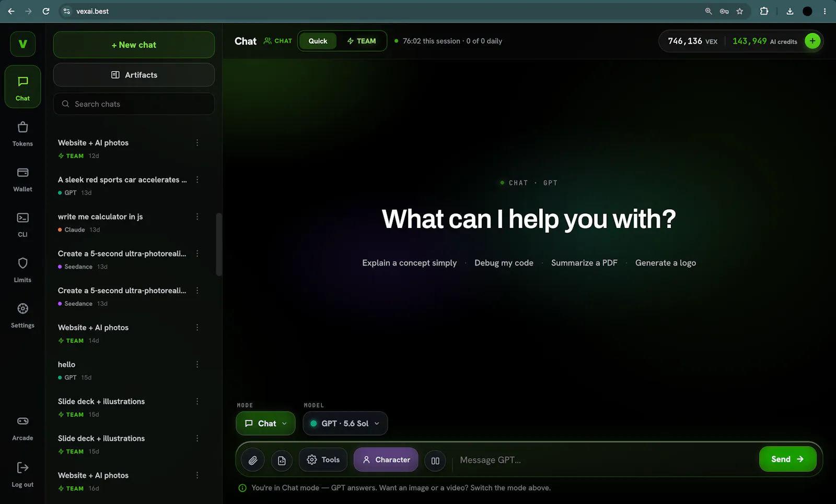Choose 'Generate a logo' suggestion
Screen dimensions: 836x504
click(666, 263)
